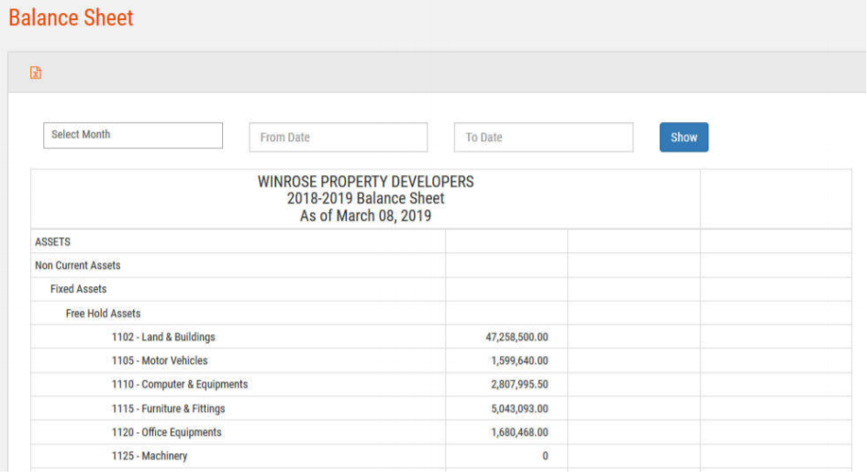
Task: Open the 1120 - Office Equipments account
Action: [x=166, y=433]
